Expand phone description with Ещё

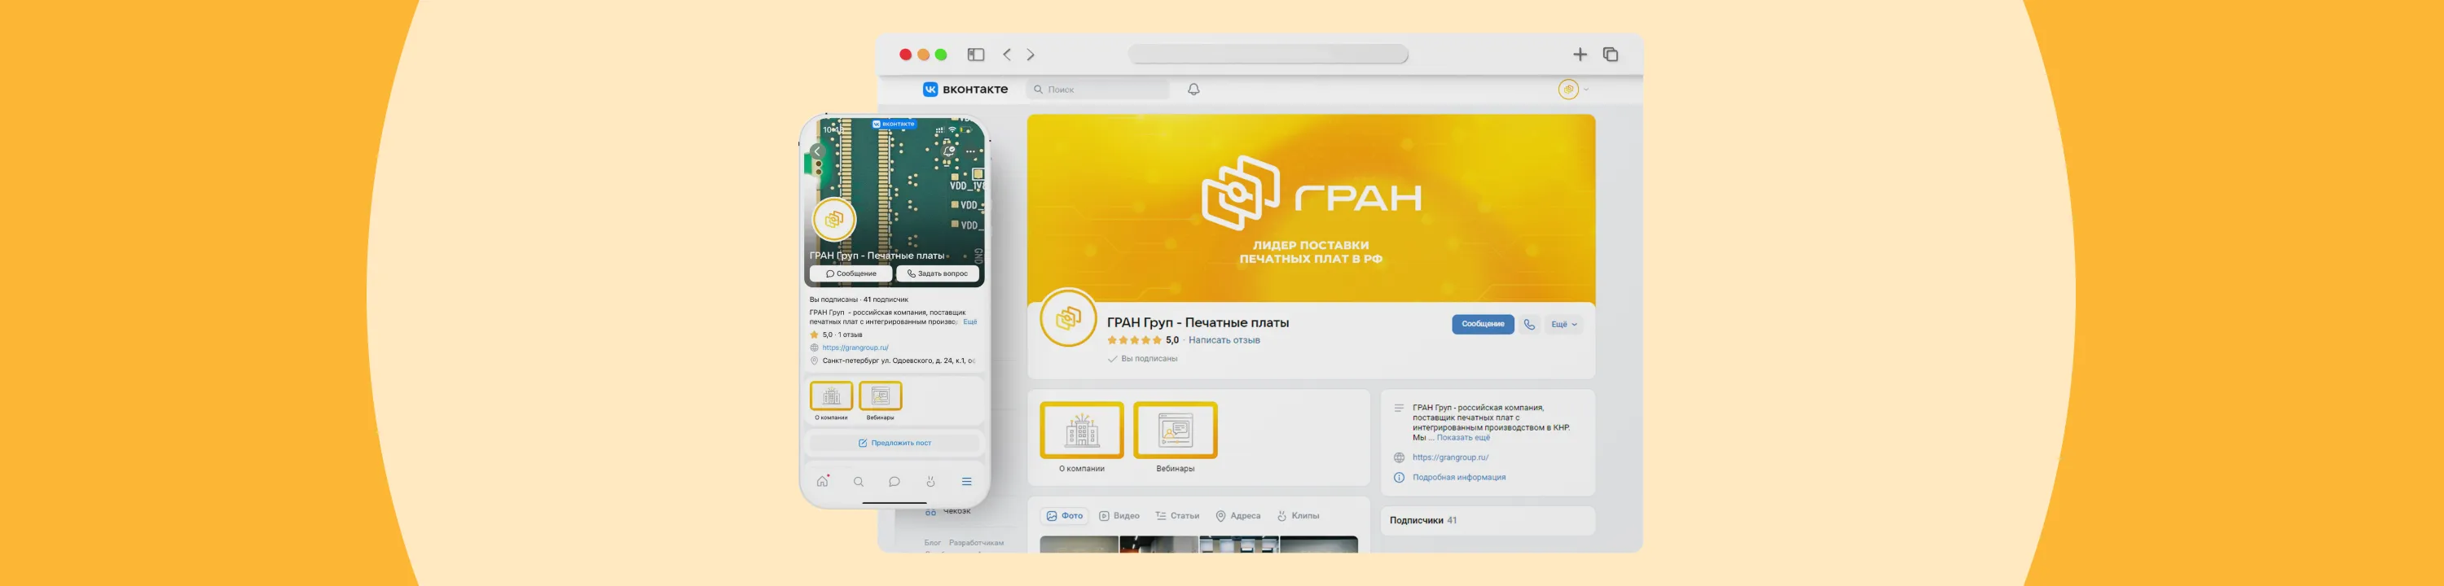[969, 322]
